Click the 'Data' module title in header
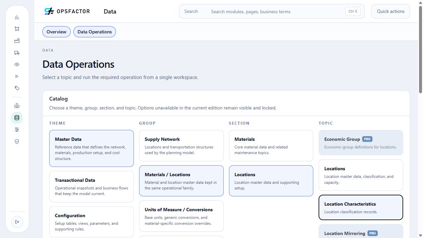The image size is (423, 238). (110, 12)
